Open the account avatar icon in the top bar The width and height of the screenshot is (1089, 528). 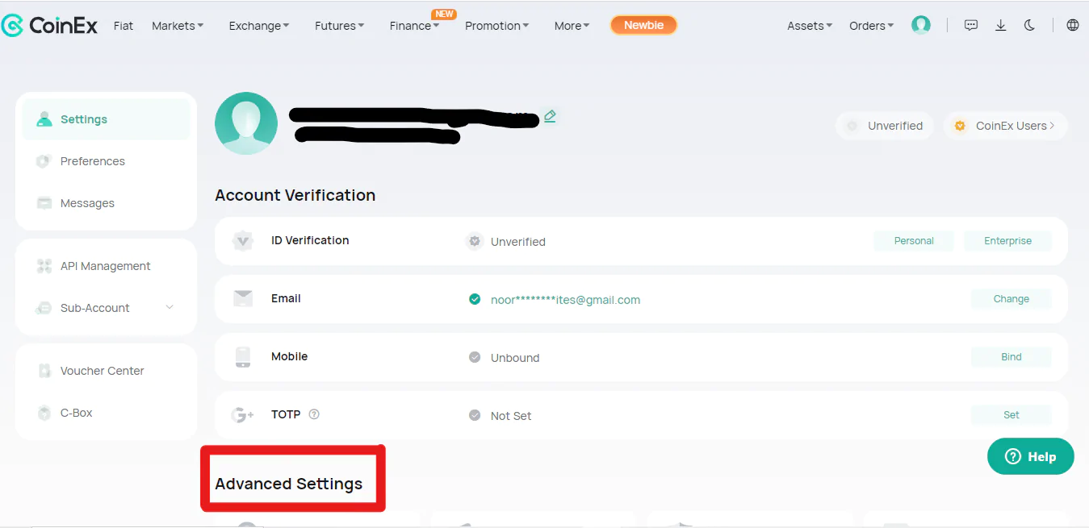click(920, 25)
